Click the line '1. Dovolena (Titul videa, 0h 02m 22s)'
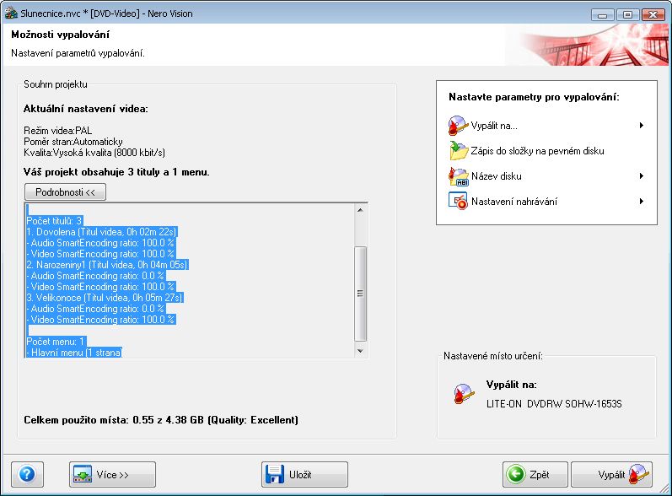672x496 pixels. [x=101, y=232]
